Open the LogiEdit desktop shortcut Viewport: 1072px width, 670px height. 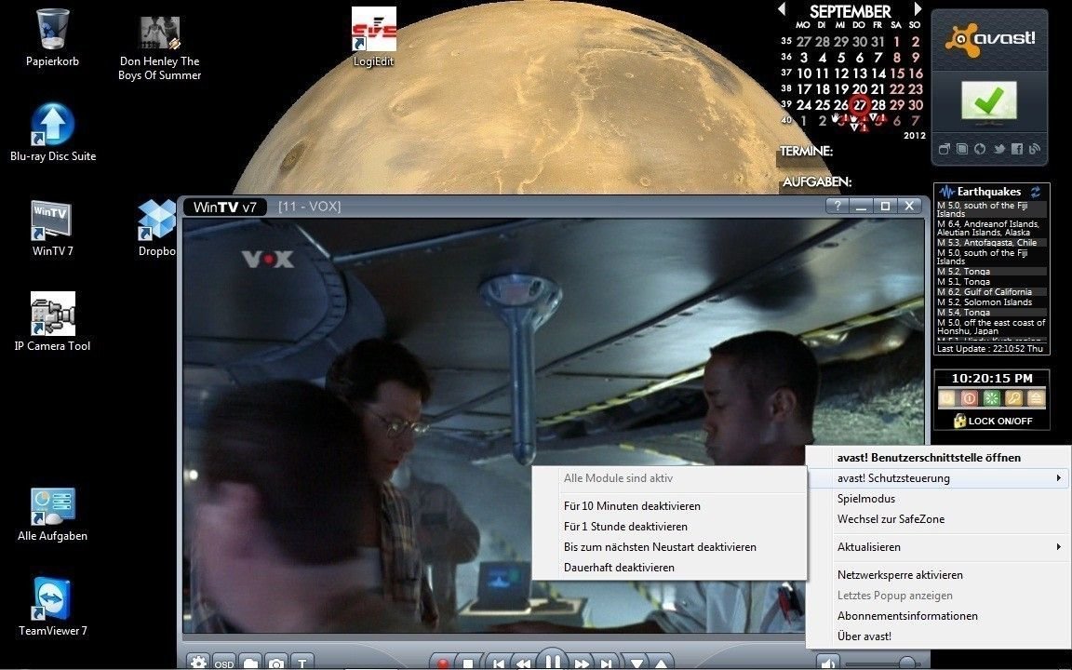point(373,37)
